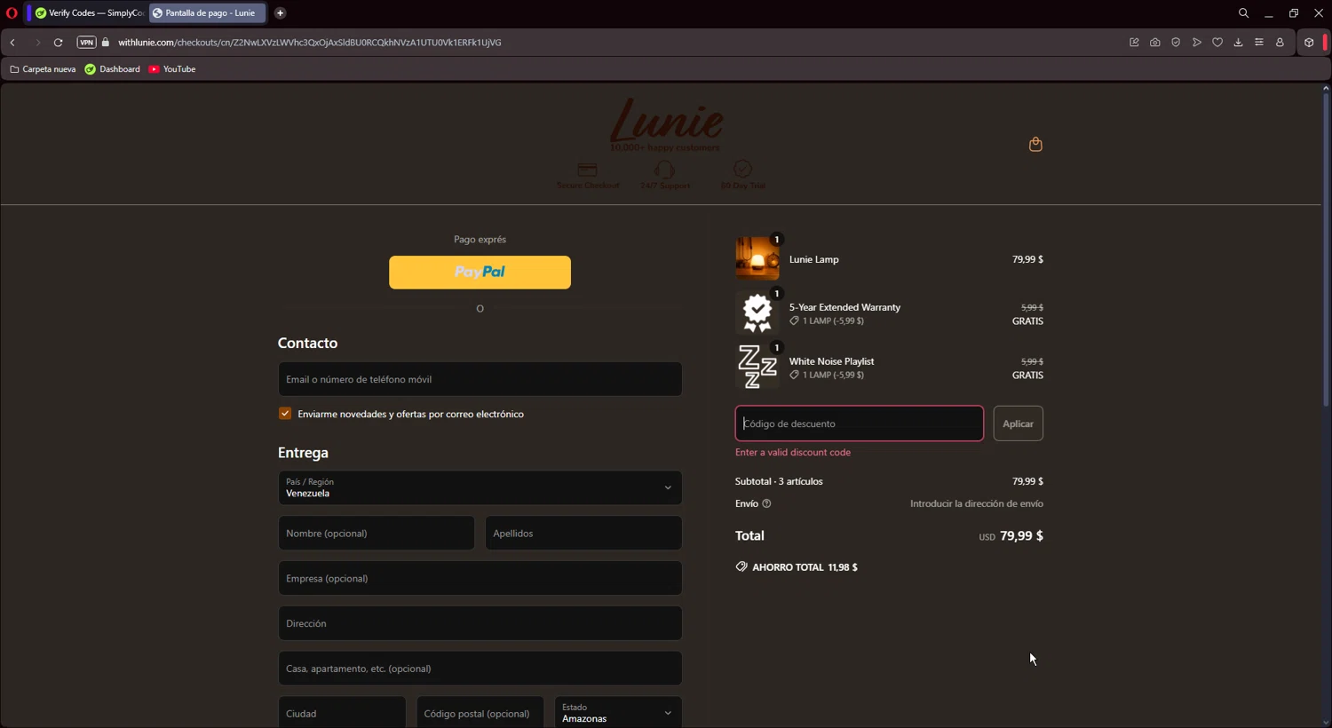
Task: Open the extensions cube icon
Action: click(x=1309, y=43)
